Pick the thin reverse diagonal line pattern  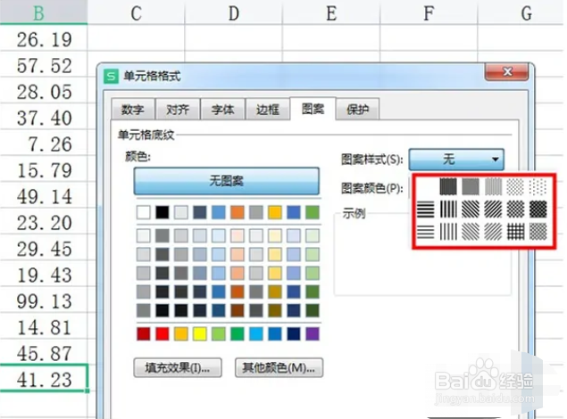(x=471, y=232)
